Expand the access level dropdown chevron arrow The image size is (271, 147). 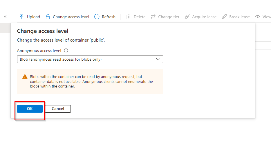click(158, 59)
